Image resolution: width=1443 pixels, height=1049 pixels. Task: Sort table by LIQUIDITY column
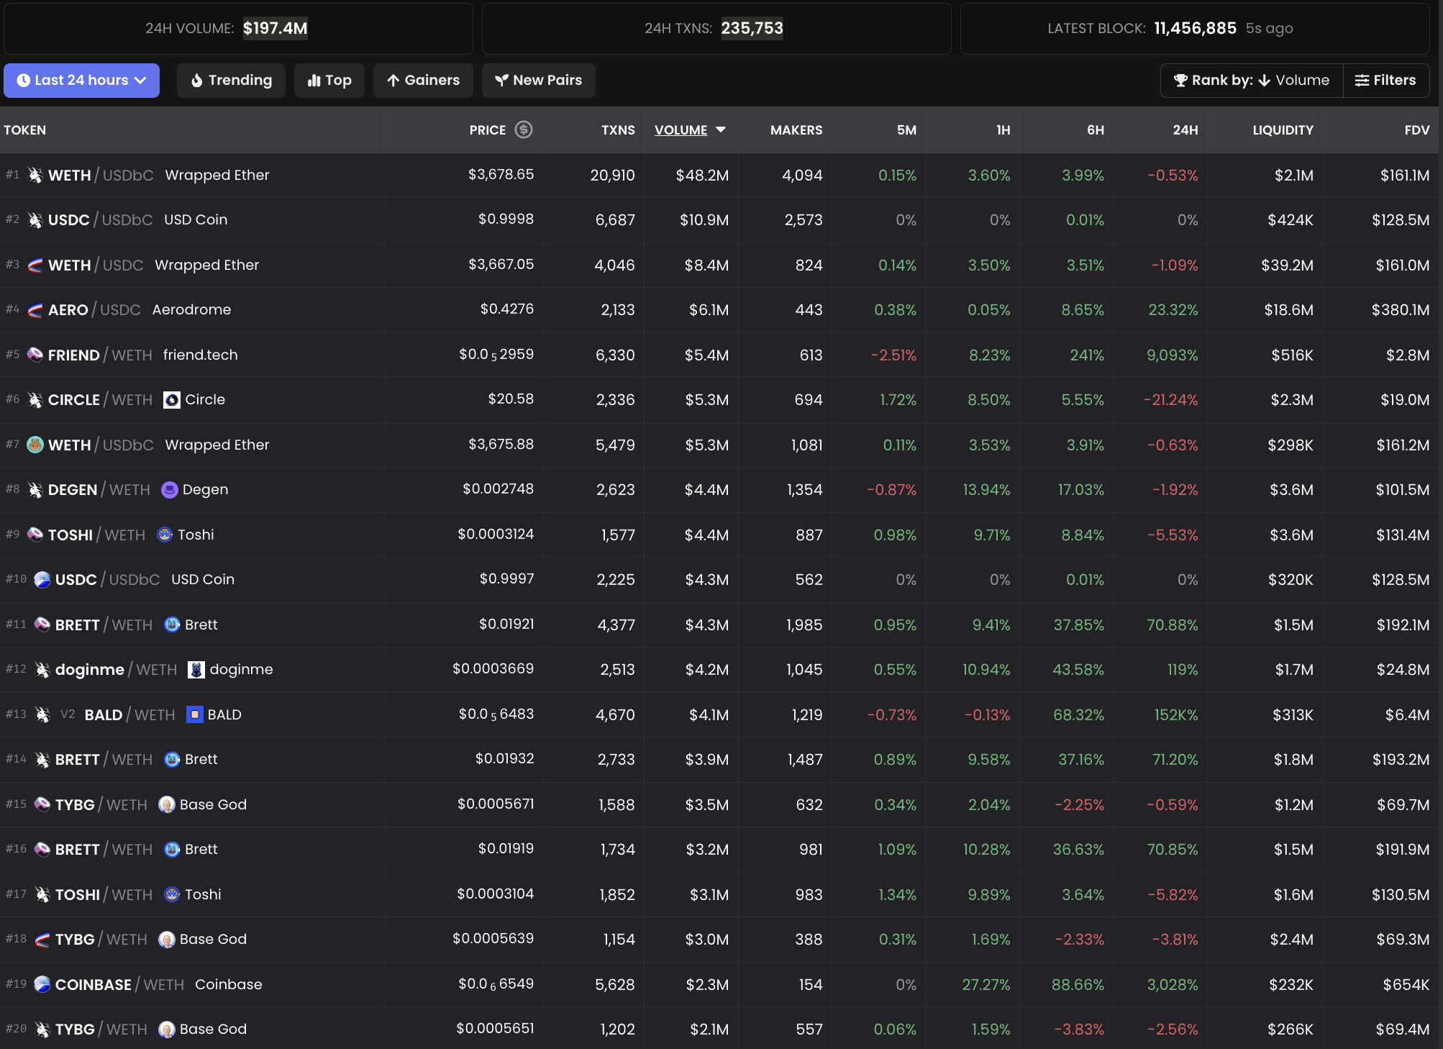(x=1283, y=130)
